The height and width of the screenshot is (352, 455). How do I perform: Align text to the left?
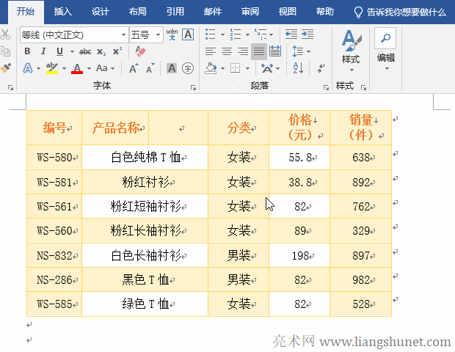coord(211,51)
